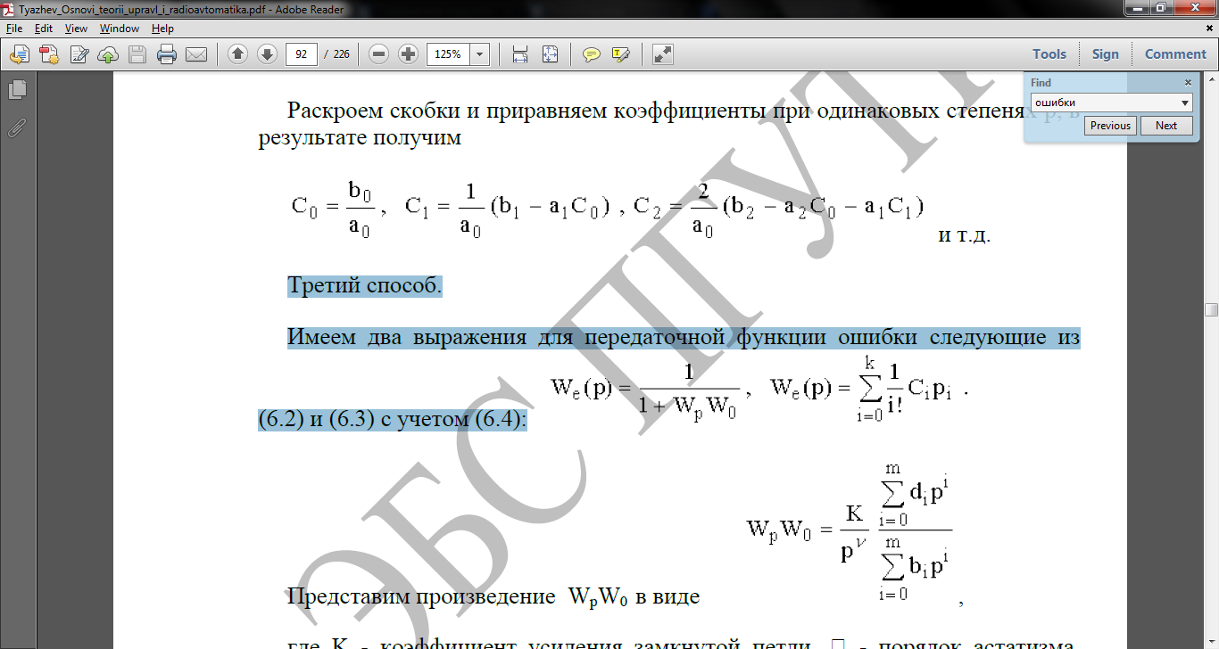Click the upload to cloud icon
The image size is (1219, 649).
[x=108, y=54]
